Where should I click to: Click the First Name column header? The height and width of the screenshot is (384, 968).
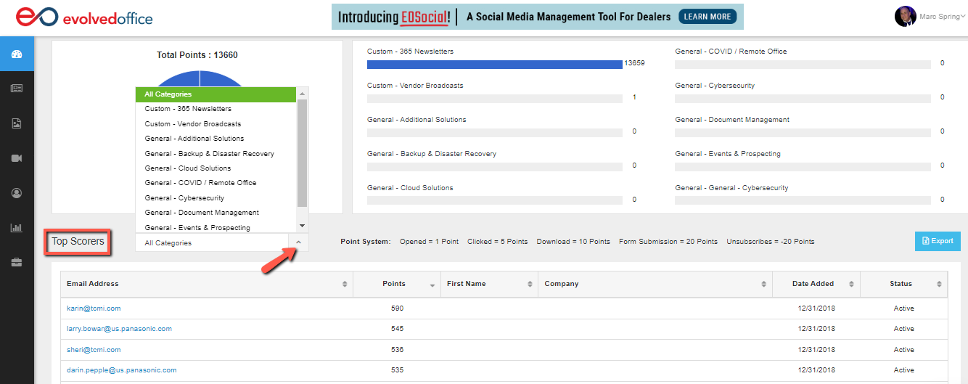click(x=490, y=284)
